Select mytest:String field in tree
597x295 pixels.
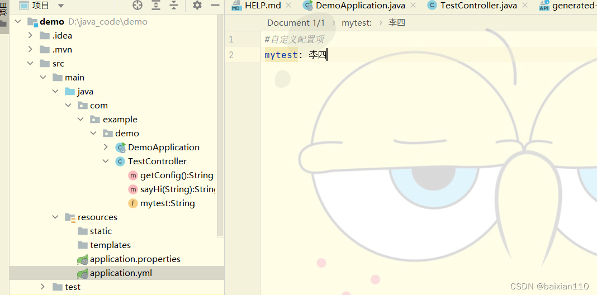pyautogui.click(x=168, y=203)
